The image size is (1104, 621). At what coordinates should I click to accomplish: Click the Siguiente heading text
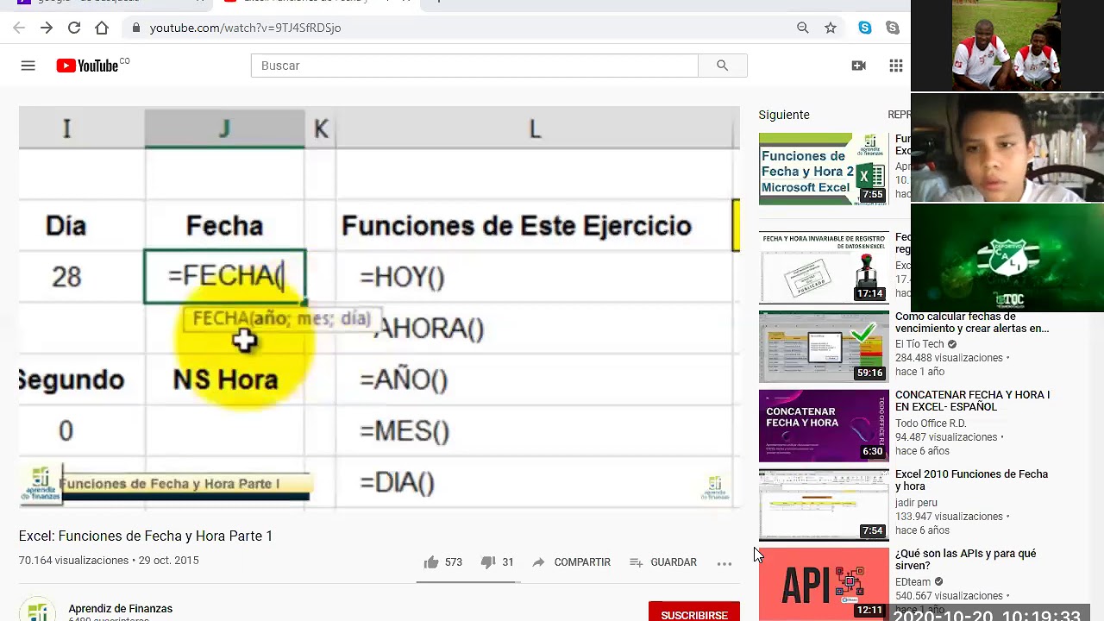(784, 115)
